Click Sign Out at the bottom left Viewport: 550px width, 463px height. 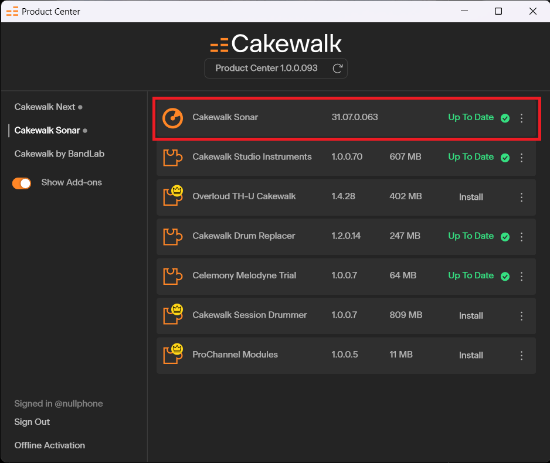[x=32, y=422]
